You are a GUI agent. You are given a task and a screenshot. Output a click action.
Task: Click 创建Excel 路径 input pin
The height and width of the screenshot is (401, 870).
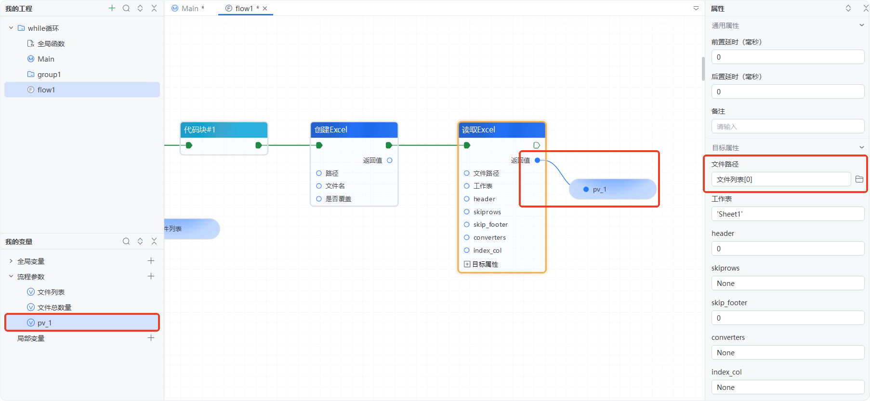pos(318,173)
